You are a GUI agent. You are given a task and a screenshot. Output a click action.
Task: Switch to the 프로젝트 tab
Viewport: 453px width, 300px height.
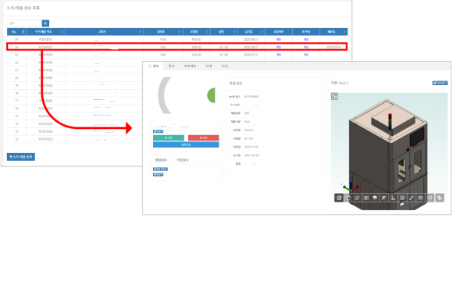click(x=190, y=66)
